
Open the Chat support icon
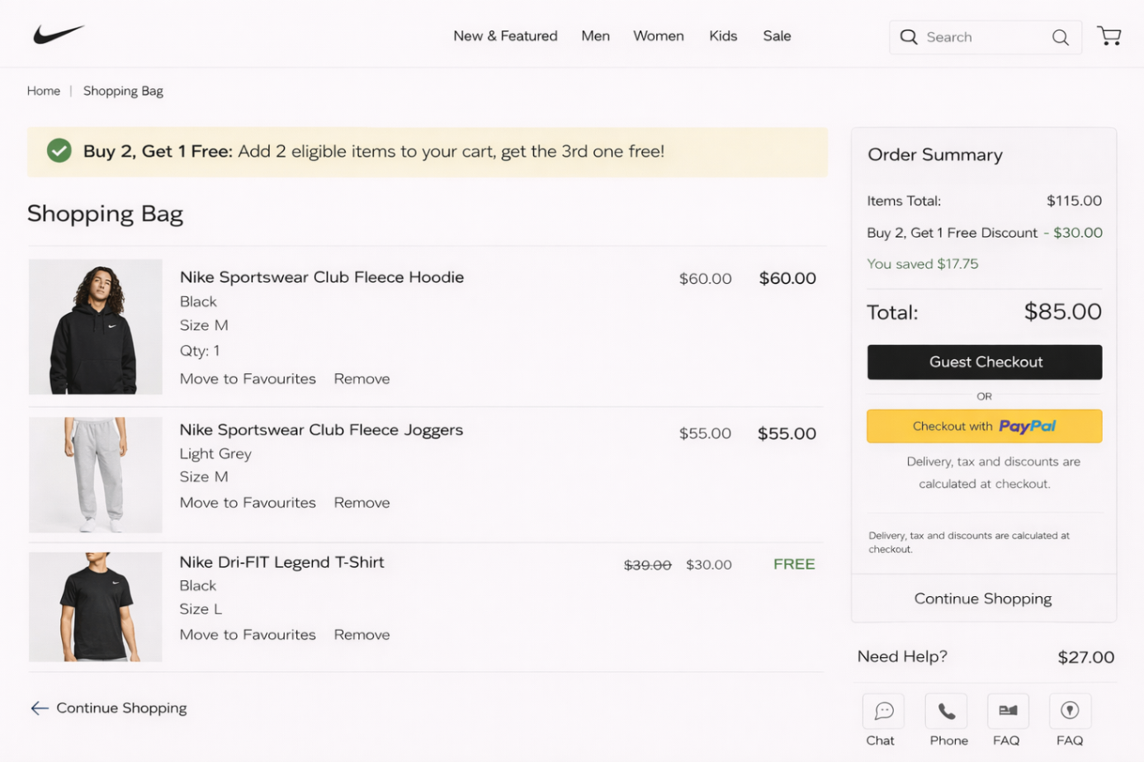point(882,710)
